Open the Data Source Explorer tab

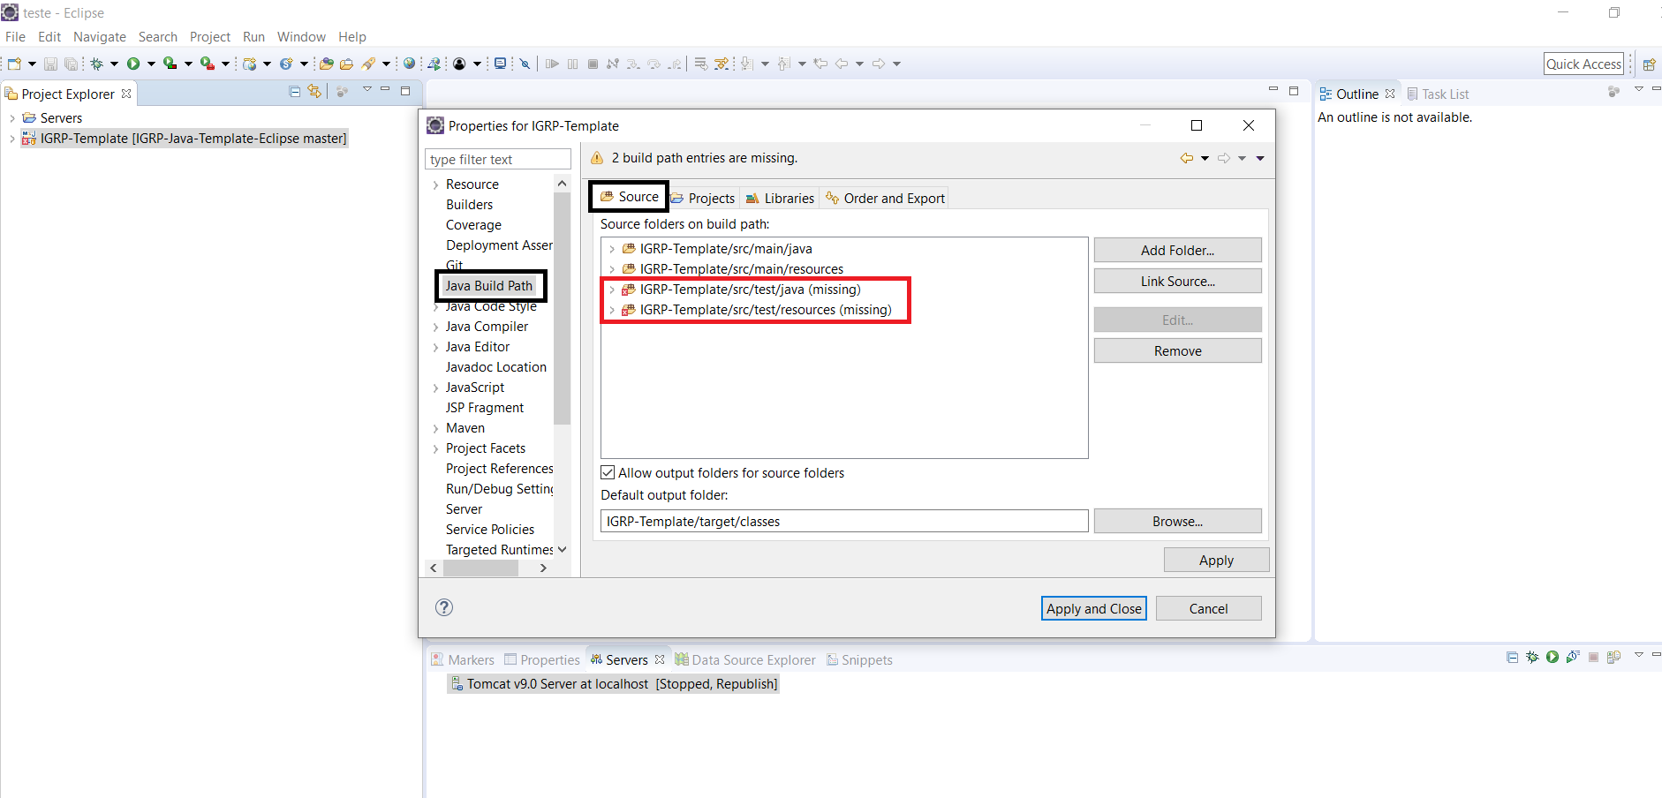745,659
